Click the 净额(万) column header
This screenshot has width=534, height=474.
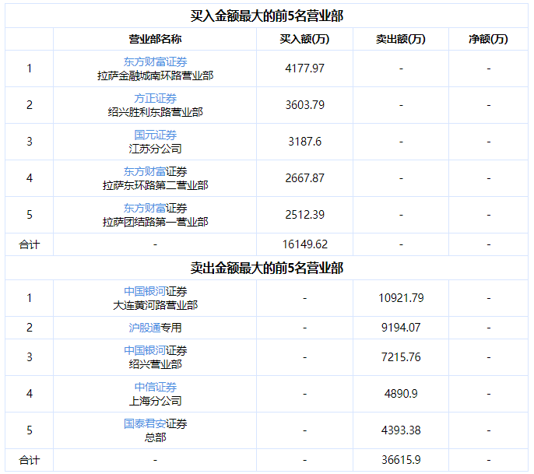coord(488,39)
